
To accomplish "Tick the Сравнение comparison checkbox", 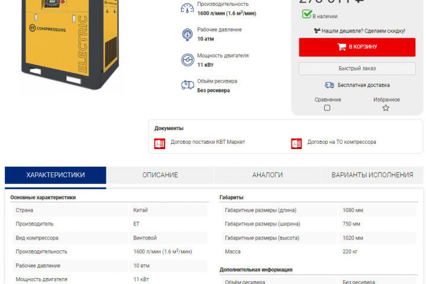I will tap(327, 108).
